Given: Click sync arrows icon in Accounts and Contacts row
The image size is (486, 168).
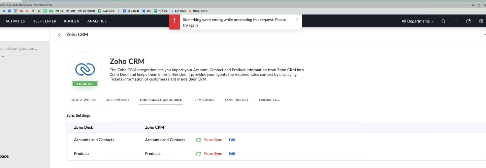Looking at the screenshot, I should coord(198,140).
